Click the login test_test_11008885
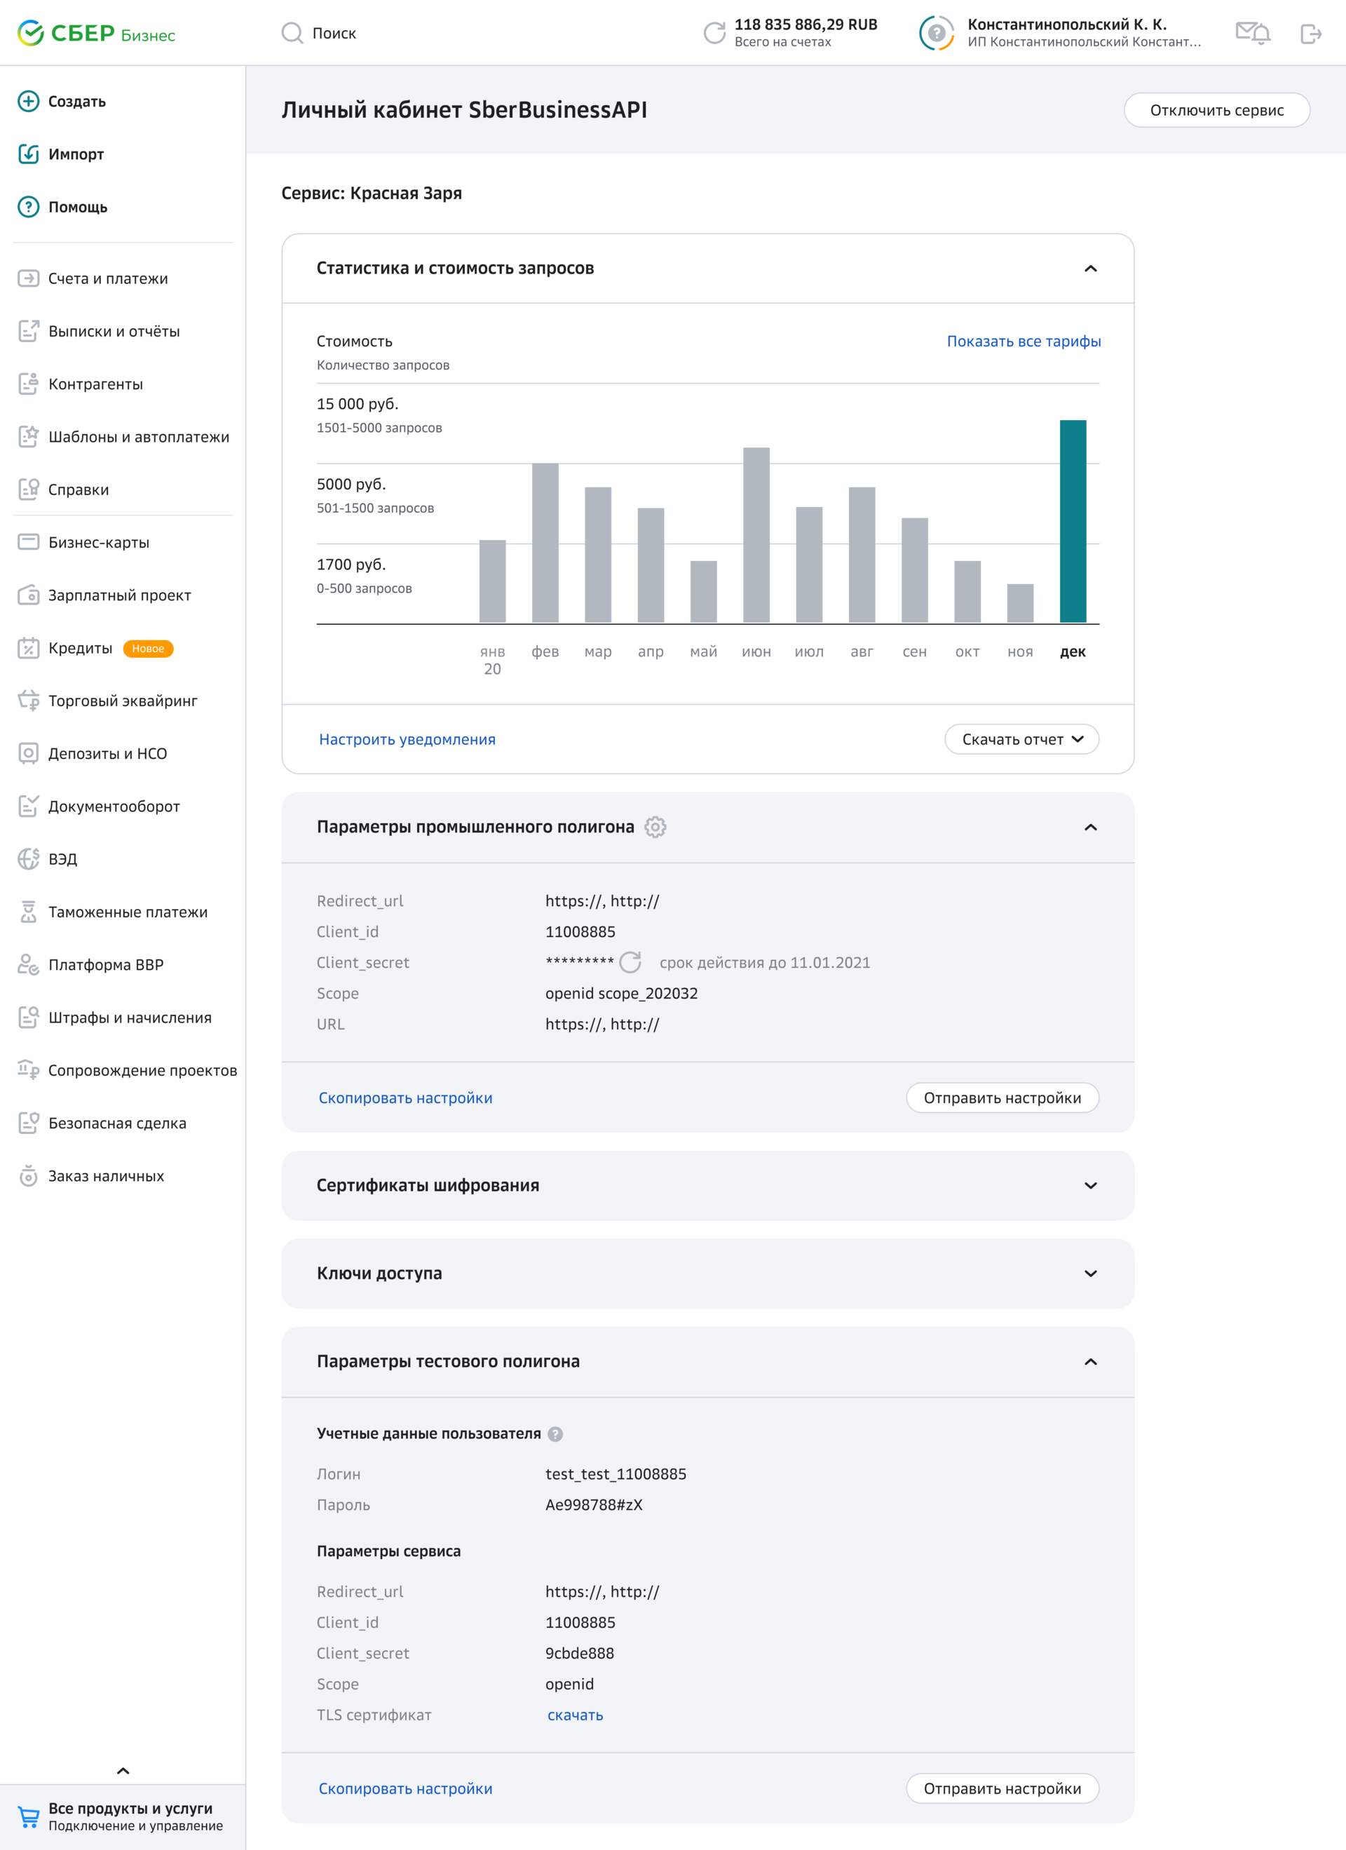Viewport: 1346px width, 1850px height. click(616, 1474)
